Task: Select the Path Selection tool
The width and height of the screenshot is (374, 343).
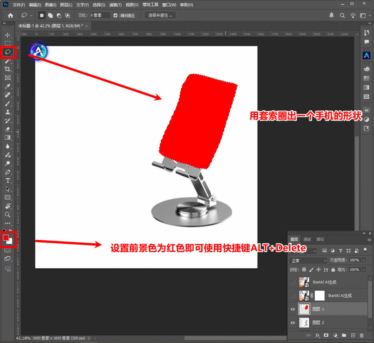Action: pos(8,189)
